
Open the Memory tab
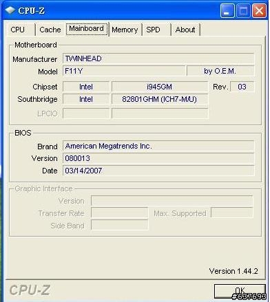point(125,30)
